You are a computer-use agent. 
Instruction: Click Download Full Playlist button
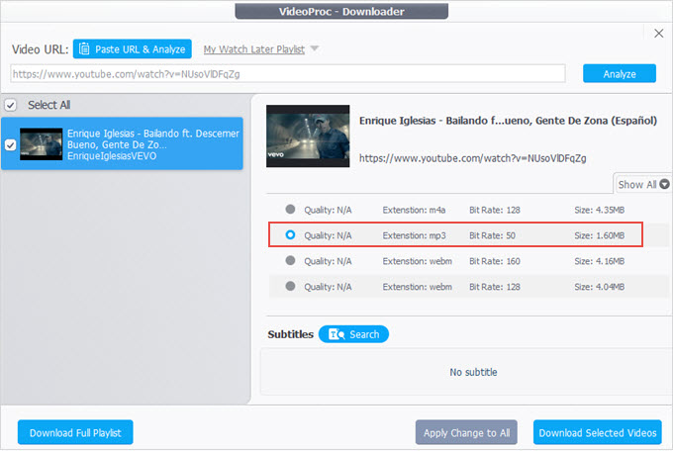(x=75, y=432)
